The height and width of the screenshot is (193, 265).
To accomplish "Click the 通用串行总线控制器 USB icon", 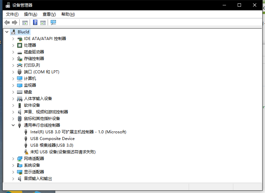I will click(20, 125).
